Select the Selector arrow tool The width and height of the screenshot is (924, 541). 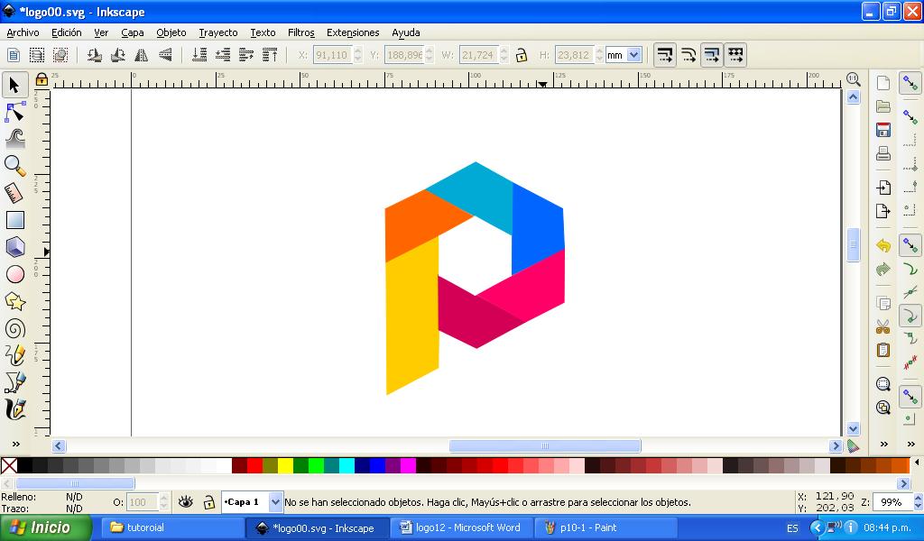coord(14,86)
